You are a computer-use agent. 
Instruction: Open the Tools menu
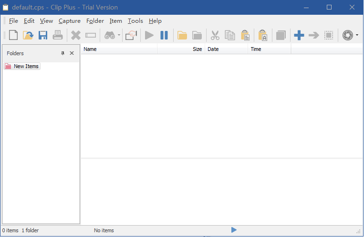click(x=135, y=21)
